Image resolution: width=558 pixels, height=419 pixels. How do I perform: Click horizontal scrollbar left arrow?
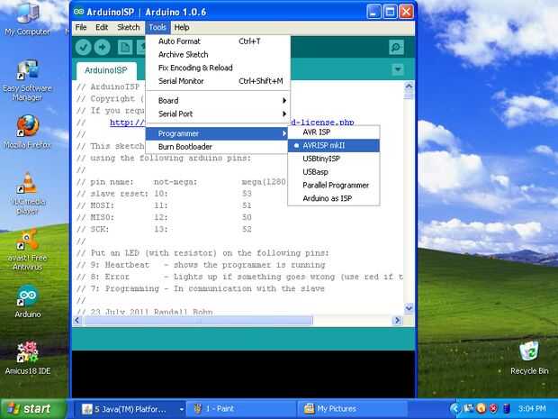(x=77, y=320)
